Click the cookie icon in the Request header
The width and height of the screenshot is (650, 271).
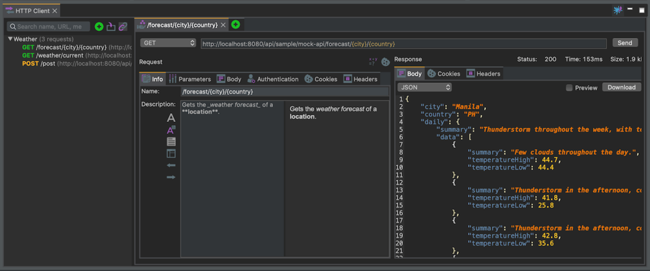pos(385,62)
